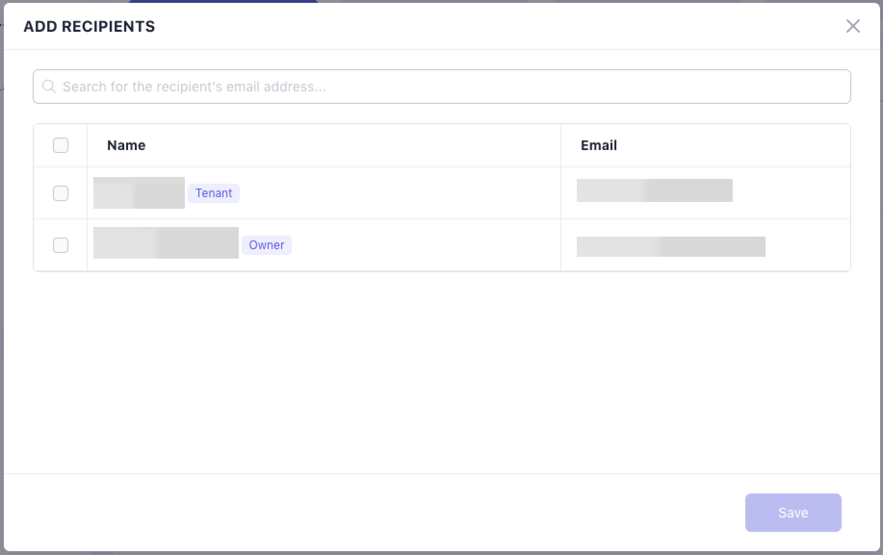Click empty space right of Tenant badge
This screenshot has width=883, height=555.
(x=400, y=193)
